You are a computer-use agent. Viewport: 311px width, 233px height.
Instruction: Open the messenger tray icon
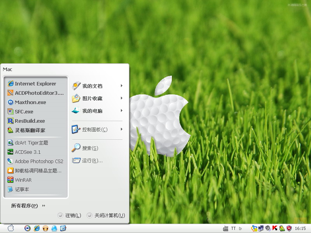click(x=254, y=228)
